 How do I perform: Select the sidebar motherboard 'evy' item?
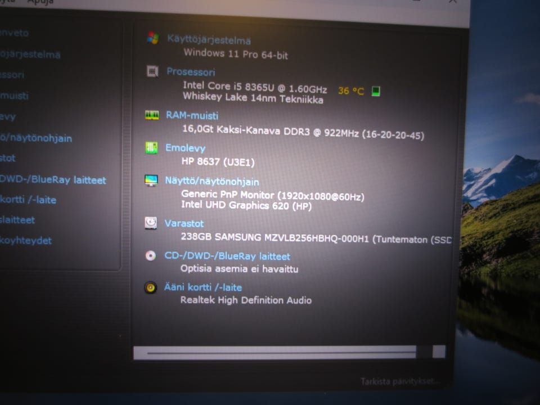click(8, 117)
